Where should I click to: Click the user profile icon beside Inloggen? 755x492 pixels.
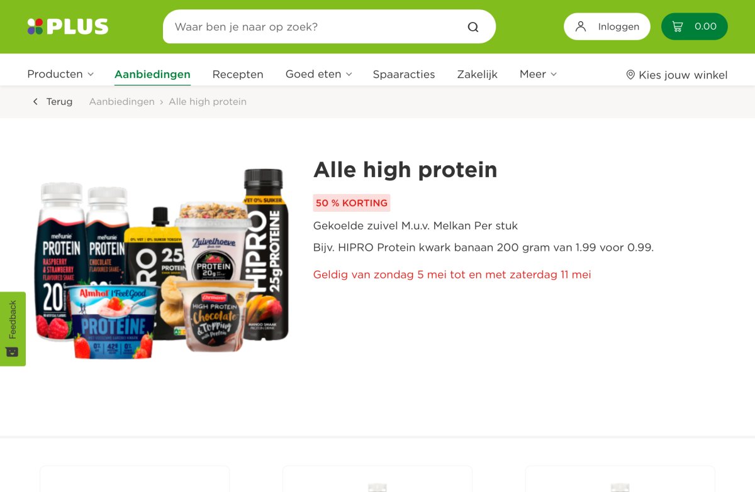click(x=581, y=26)
